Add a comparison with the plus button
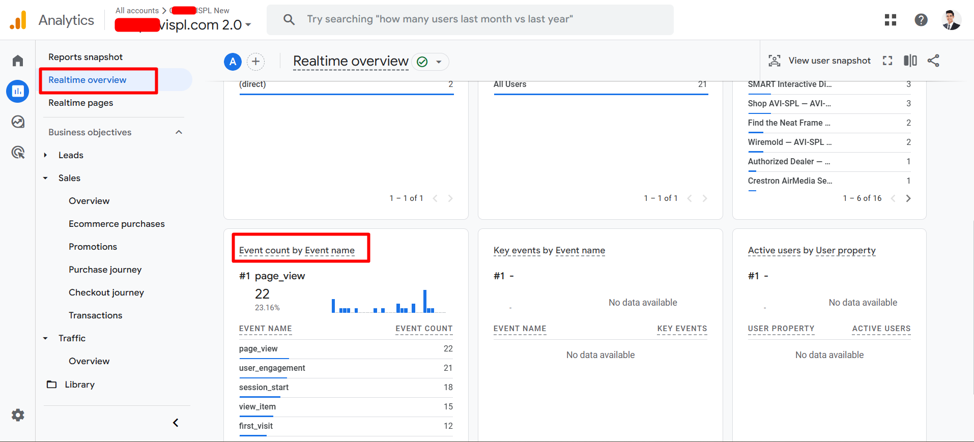Viewport: 974px width, 442px height. 255,62
